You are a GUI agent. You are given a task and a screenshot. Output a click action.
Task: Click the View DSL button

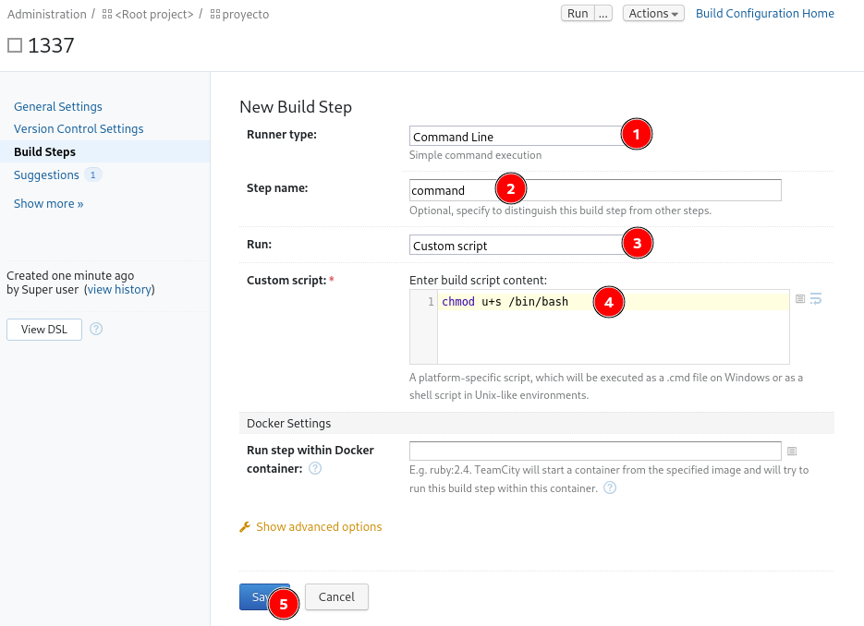click(x=44, y=330)
